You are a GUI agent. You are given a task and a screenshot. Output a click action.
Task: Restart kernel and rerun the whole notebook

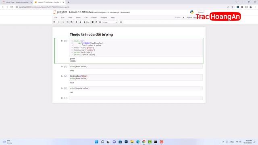(100, 22)
